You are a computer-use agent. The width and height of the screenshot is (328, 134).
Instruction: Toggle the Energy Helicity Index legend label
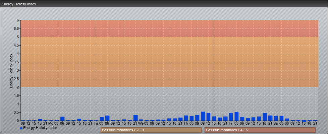[x=40, y=128]
